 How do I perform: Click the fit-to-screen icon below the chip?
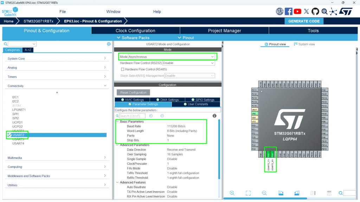248,193
